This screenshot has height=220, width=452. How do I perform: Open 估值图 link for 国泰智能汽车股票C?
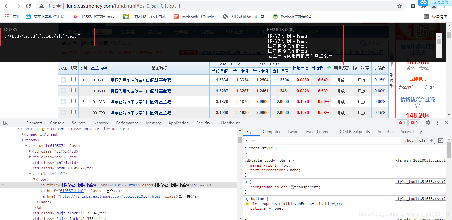pyautogui.click(x=152, y=102)
